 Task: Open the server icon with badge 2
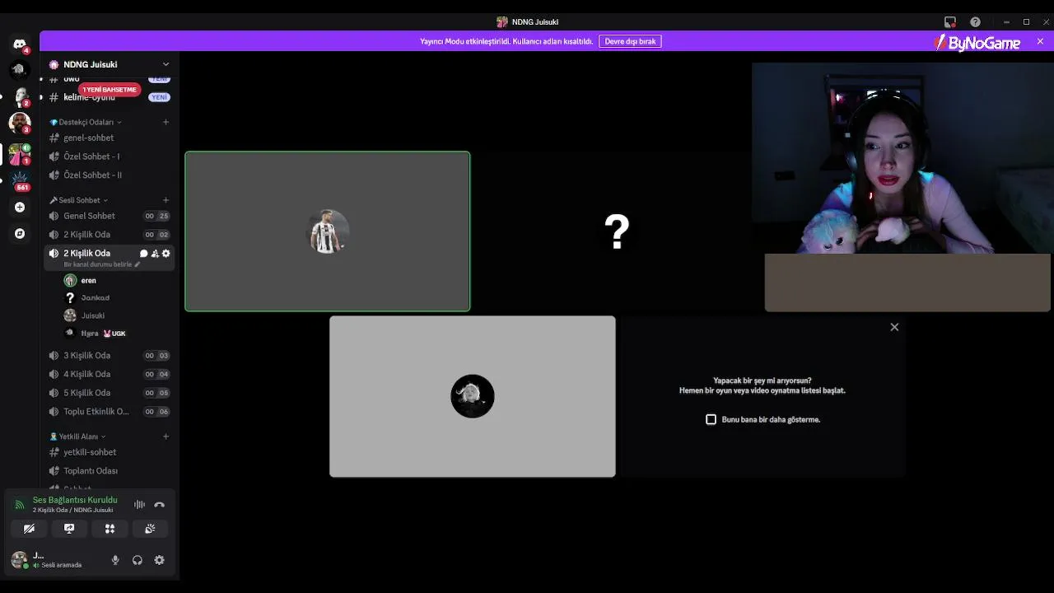point(20,97)
